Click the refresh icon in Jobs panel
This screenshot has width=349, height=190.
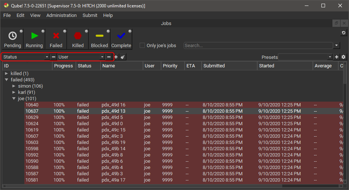coord(343,33)
